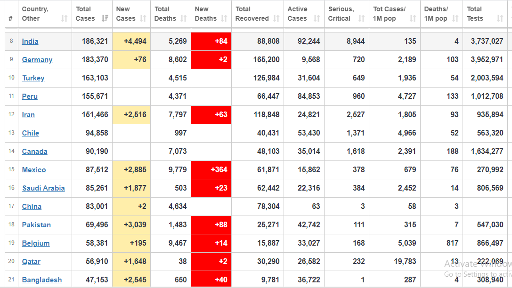Sort by Active Cases column arrows

click(317, 19)
